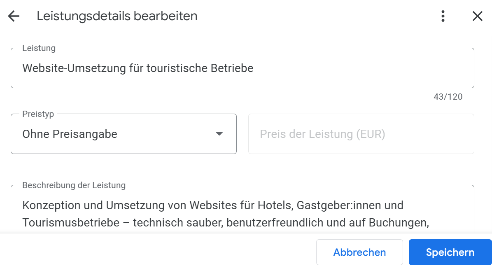The height and width of the screenshot is (266, 492).
Task: Open the Preistyp dropdown showing Ohne Preisangabe
Action: [x=124, y=134]
